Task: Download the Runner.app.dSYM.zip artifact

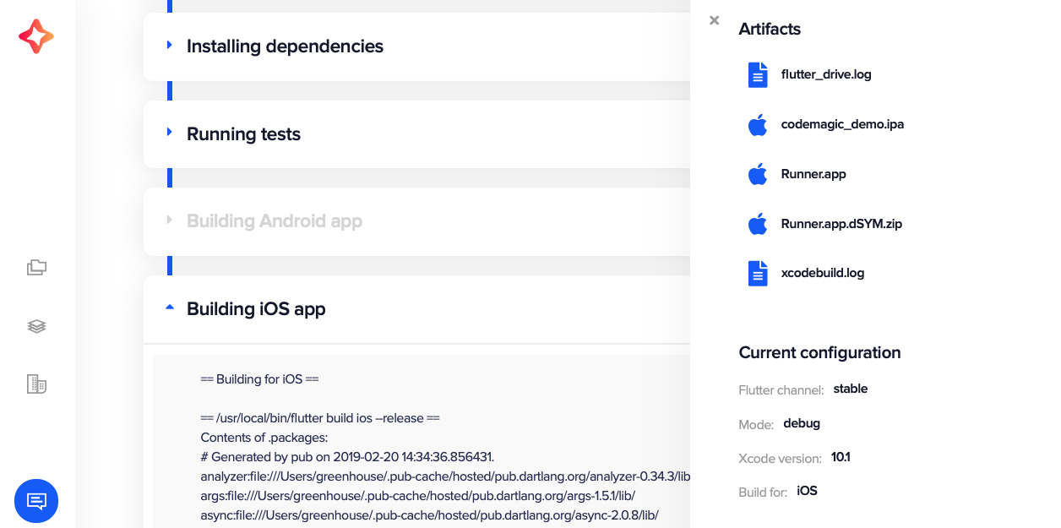Action: [841, 224]
